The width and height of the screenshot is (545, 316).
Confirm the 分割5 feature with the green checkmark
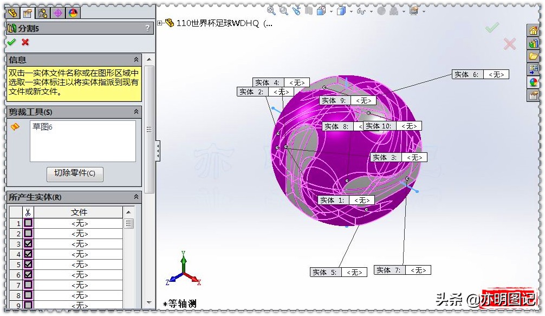pyautogui.click(x=11, y=42)
